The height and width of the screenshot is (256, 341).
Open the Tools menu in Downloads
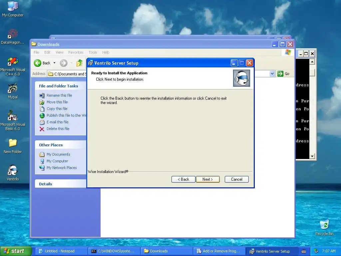coord(93,52)
